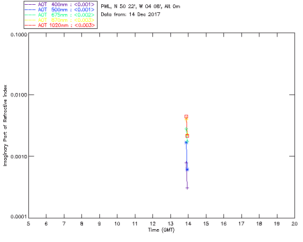
Task: Click the upper purple plus data marker
Action: tap(186, 163)
